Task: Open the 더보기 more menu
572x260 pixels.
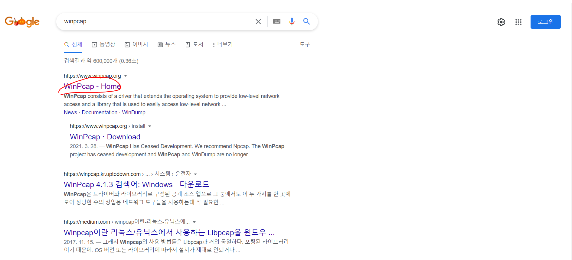Action: (x=223, y=44)
